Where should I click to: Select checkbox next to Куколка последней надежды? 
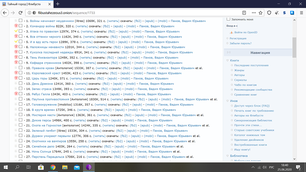[21, 52]
